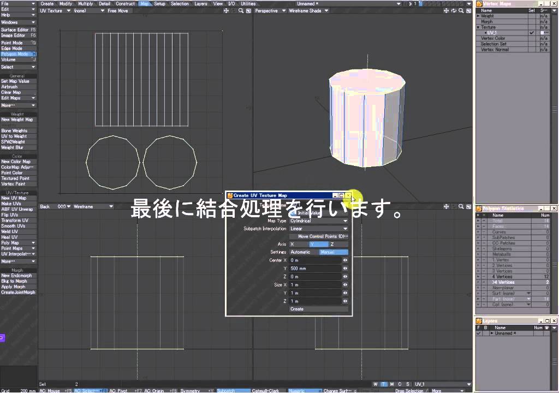Click the zoom magnifier of the UV Texture viewport
559x393 pixels.
click(x=241, y=11)
